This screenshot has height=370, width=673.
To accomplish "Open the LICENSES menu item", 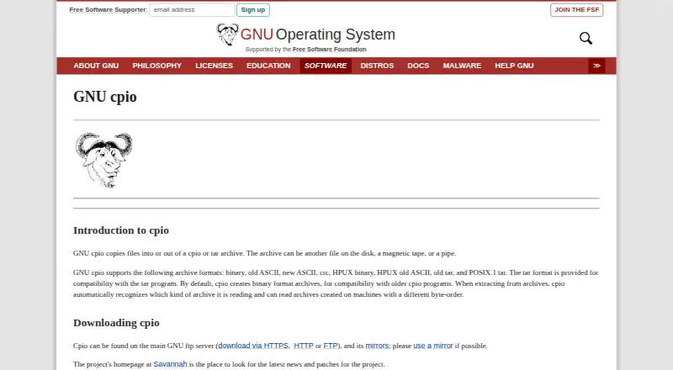I will (x=215, y=66).
